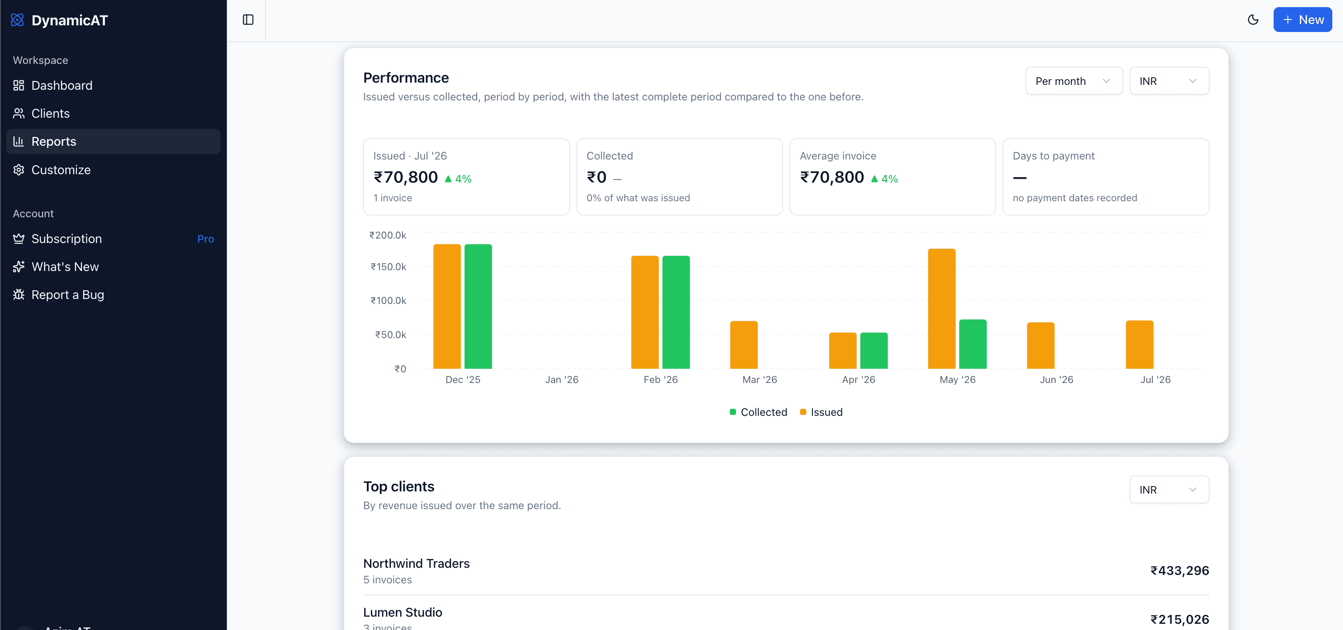Viewport: 1343px width, 630px height.
Task: Click the Per month dropdown chevron
Action: tap(1106, 81)
